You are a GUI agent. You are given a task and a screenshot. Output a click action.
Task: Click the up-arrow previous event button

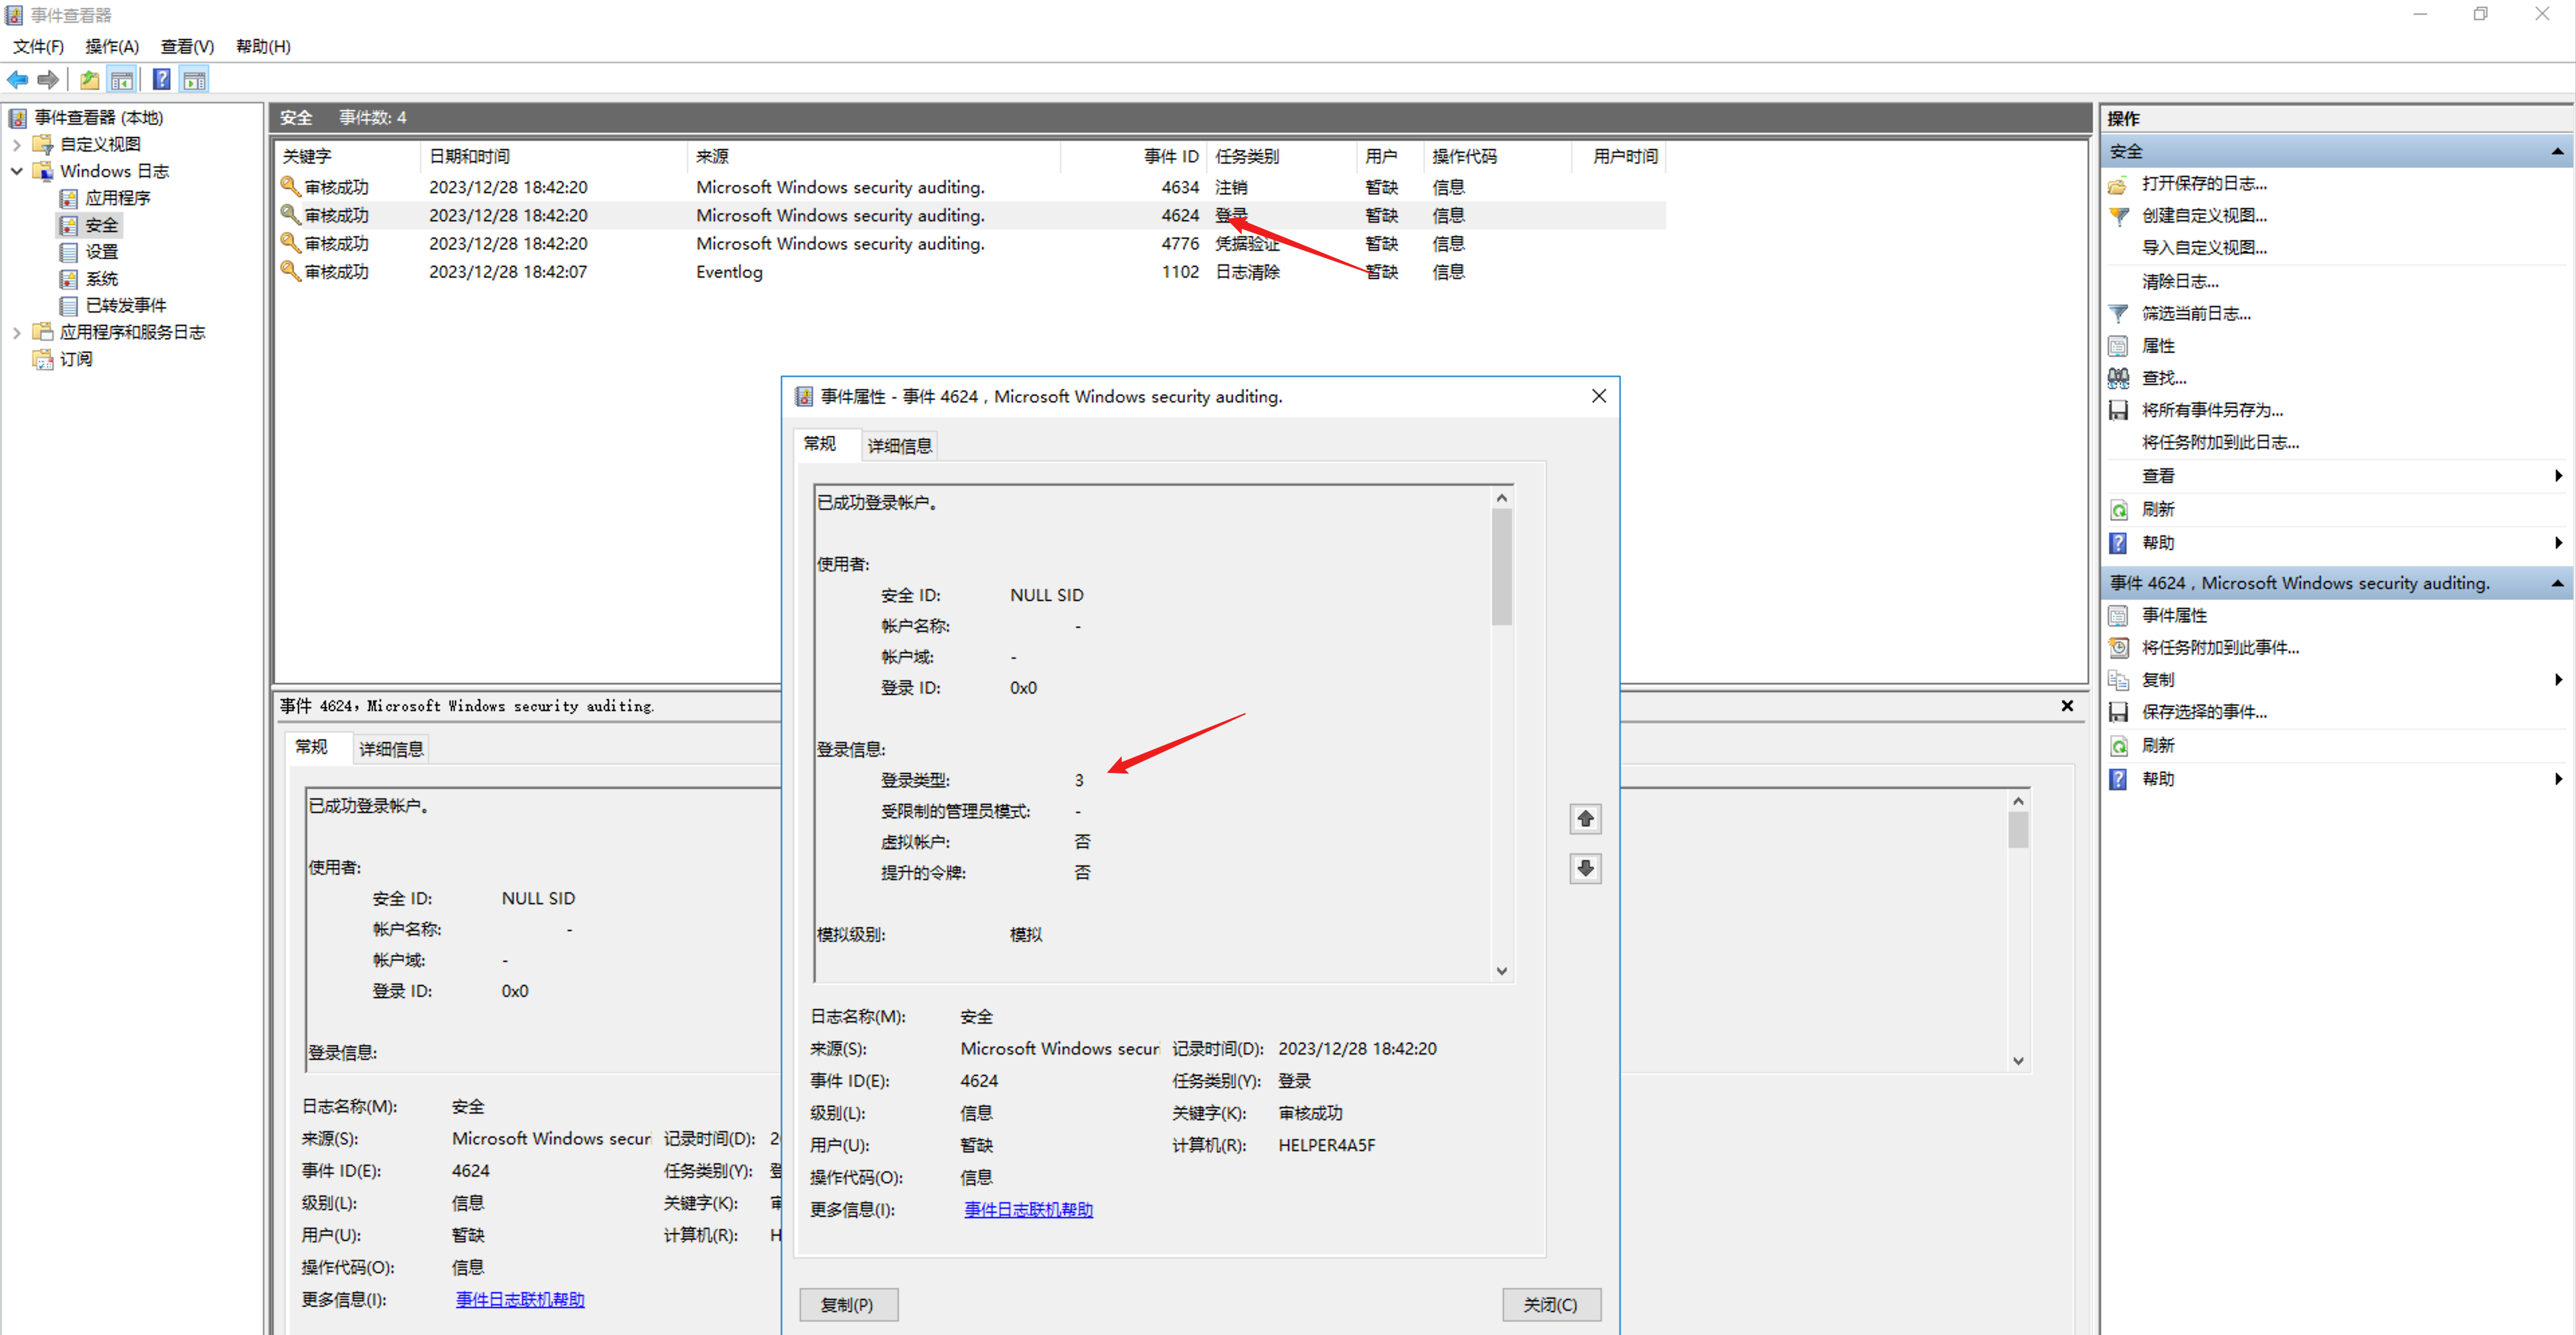tap(1585, 819)
